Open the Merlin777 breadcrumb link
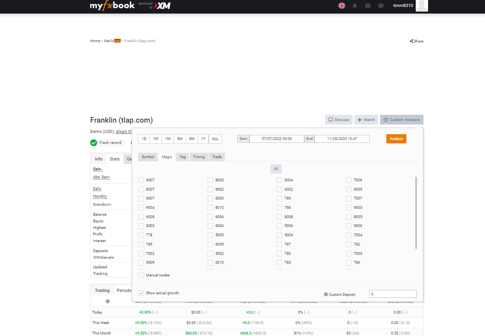The height and width of the screenshot is (336, 485). point(112,41)
